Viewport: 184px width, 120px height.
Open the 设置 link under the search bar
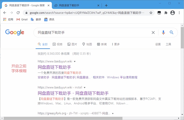(x=158, y=44)
